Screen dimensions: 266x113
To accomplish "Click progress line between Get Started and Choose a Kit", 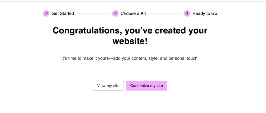I will pyautogui.click(x=93, y=13).
